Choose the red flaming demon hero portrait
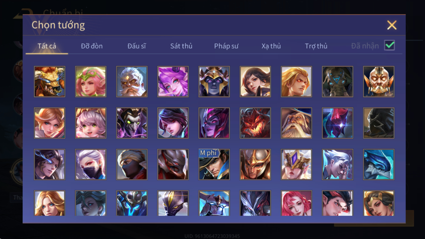Screen dimensions: 425x239 (x=255, y=123)
